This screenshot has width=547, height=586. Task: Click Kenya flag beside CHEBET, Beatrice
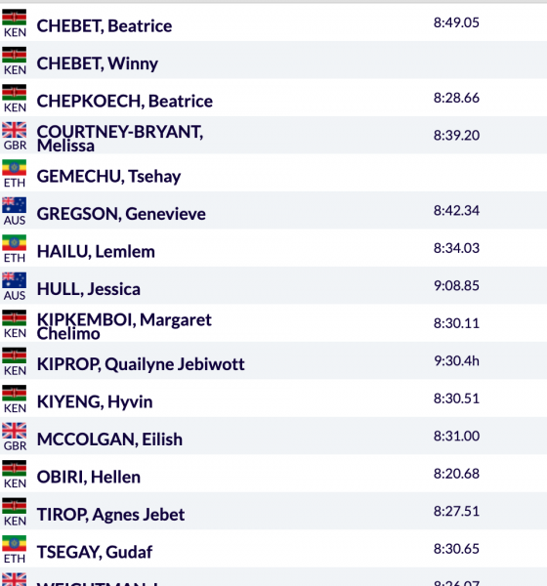tap(15, 18)
